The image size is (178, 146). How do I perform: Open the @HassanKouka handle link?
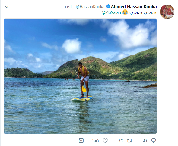pos(90,7)
